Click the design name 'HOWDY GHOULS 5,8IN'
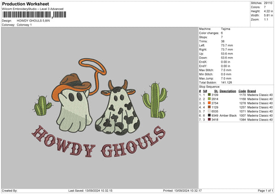The height and width of the screenshot is (194, 275). (x=33, y=21)
